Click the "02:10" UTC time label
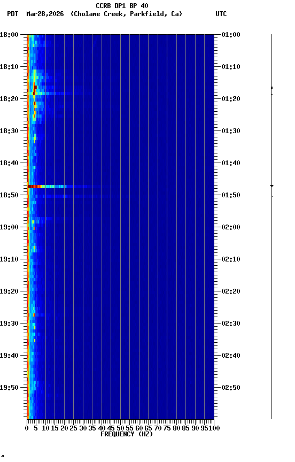Image resolution: width=295 pixels, height=462 pixels. coord(231,259)
